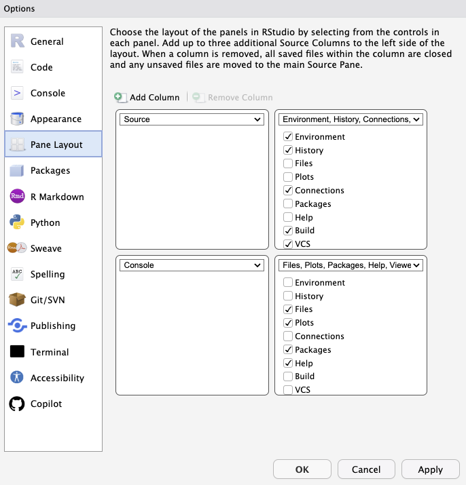Screen dimensions: 466x485
Task: Click the purple Rmd icon
Action: point(17,196)
